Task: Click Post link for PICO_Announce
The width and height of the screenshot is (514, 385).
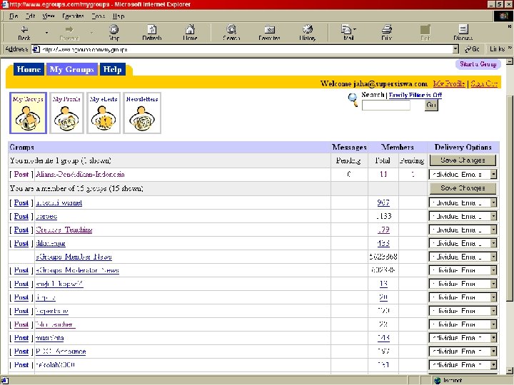Action: [x=21, y=351]
